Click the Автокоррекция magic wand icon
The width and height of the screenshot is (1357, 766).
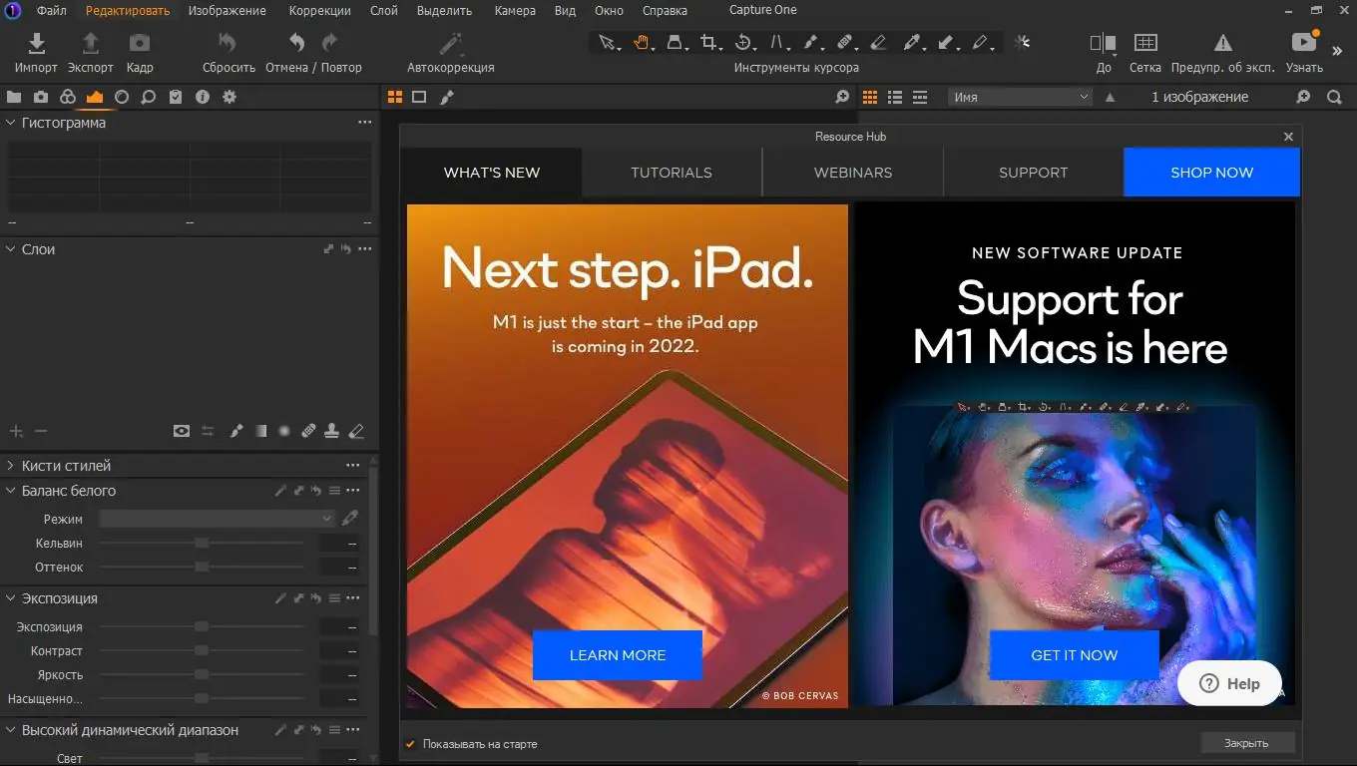[451, 43]
